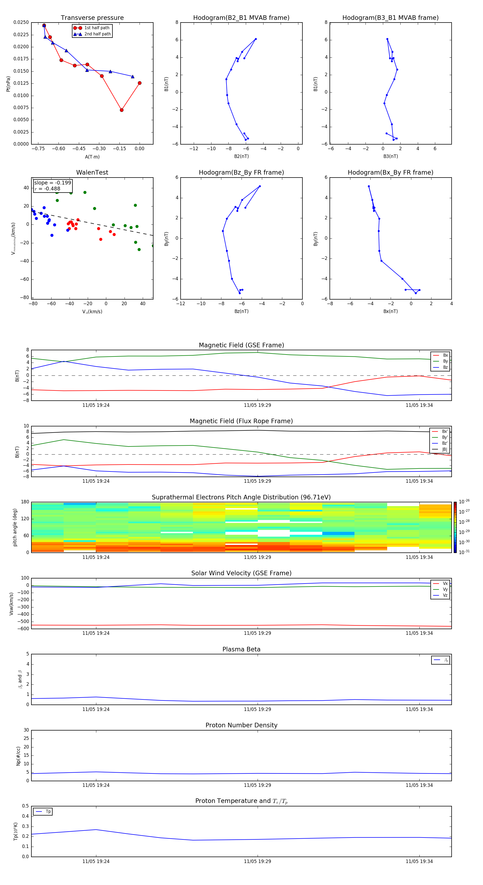
Task: Click the 'Magnetic Field (Flux Rope Frame)' title
Action: [241, 421]
